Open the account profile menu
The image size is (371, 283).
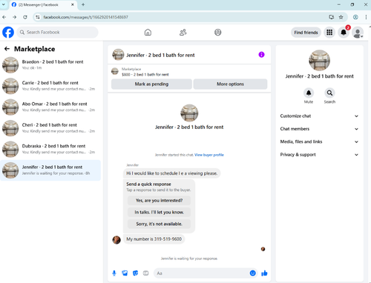358,33
